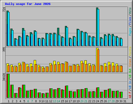
Task: Click the Hits legend label
Action: 130,11
